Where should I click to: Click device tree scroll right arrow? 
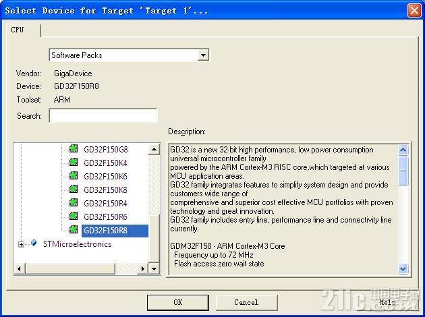click(x=143, y=268)
